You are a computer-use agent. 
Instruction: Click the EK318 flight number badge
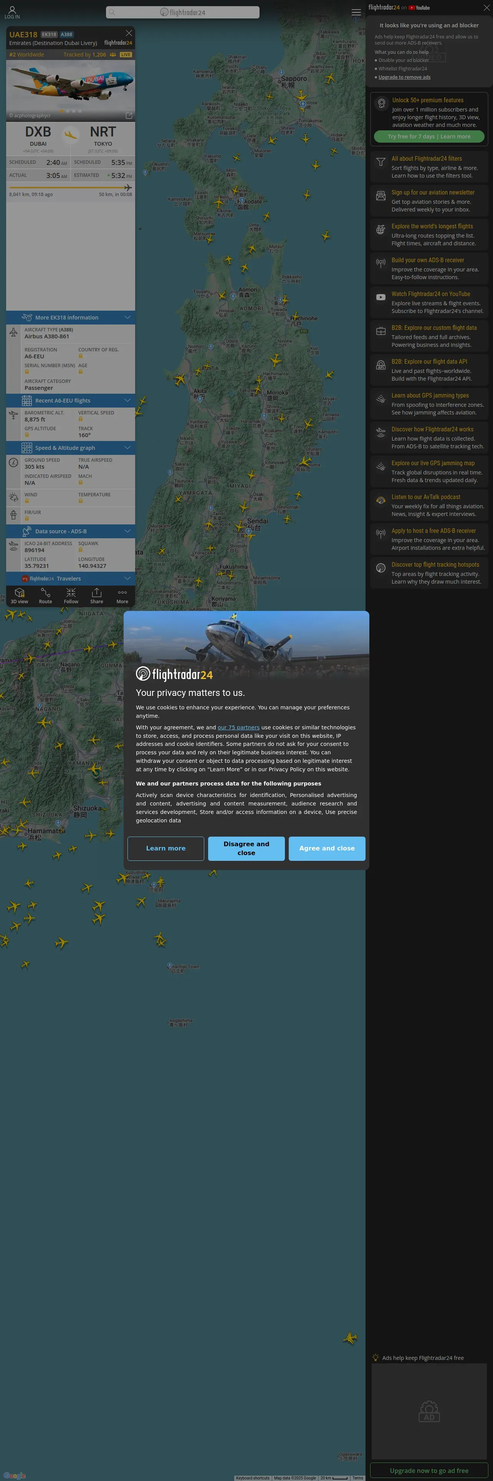49,35
